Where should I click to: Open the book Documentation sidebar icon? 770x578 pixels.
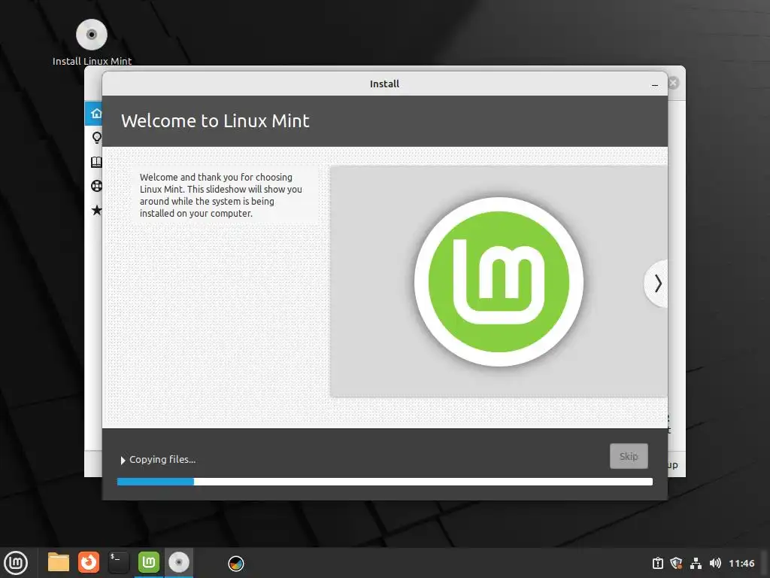pyautogui.click(x=96, y=163)
